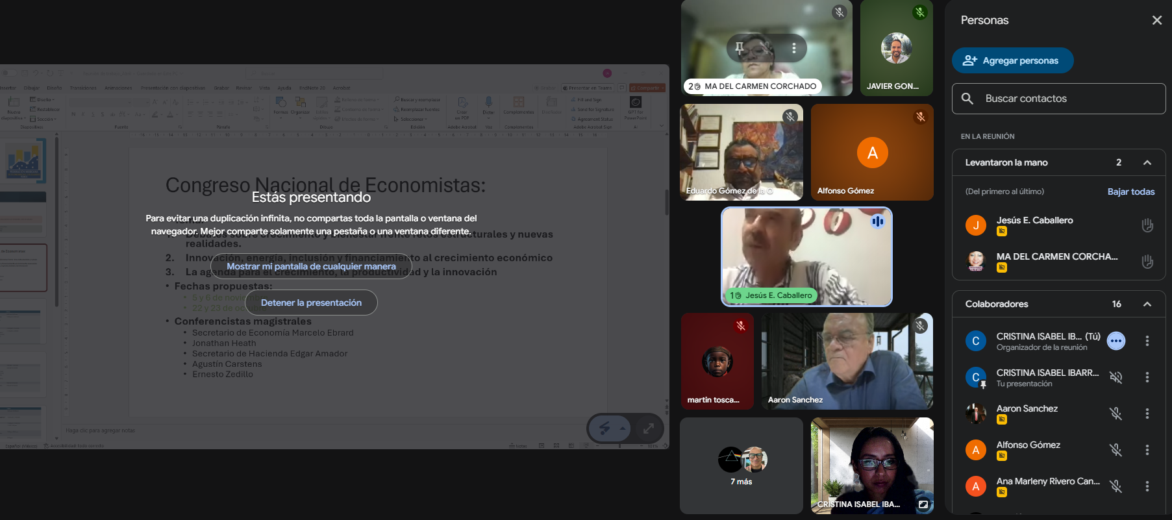Select the JAVIER GON... participant tile
Viewport: 1172px width, 520px height.
click(x=897, y=48)
